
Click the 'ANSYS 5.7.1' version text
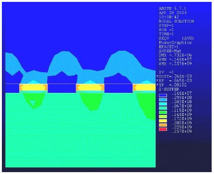[172, 8]
